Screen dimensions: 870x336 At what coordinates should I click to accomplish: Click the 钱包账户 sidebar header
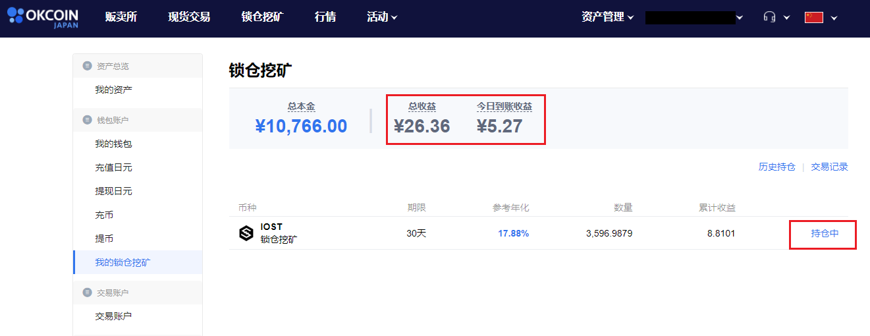tap(113, 120)
